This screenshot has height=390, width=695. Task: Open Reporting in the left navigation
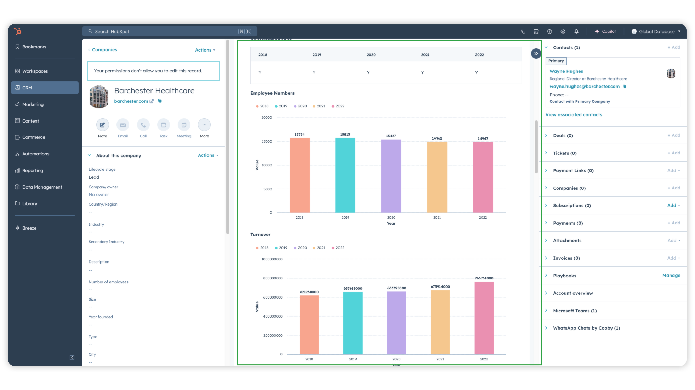33,170
